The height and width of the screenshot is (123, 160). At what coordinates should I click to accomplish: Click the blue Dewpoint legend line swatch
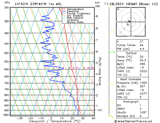(64, 11)
